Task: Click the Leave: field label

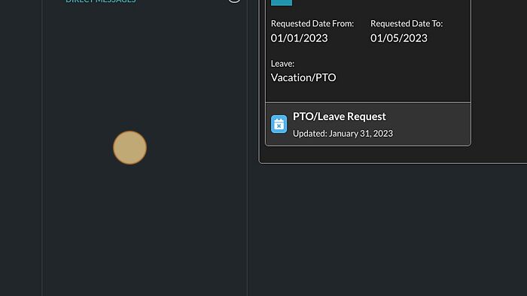Action: pyautogui.click(x=282, y=63)
